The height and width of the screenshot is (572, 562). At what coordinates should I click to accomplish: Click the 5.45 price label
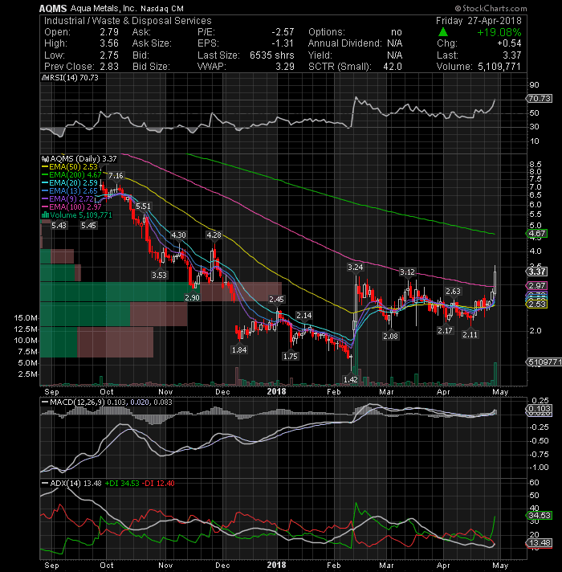click(88, 226)
